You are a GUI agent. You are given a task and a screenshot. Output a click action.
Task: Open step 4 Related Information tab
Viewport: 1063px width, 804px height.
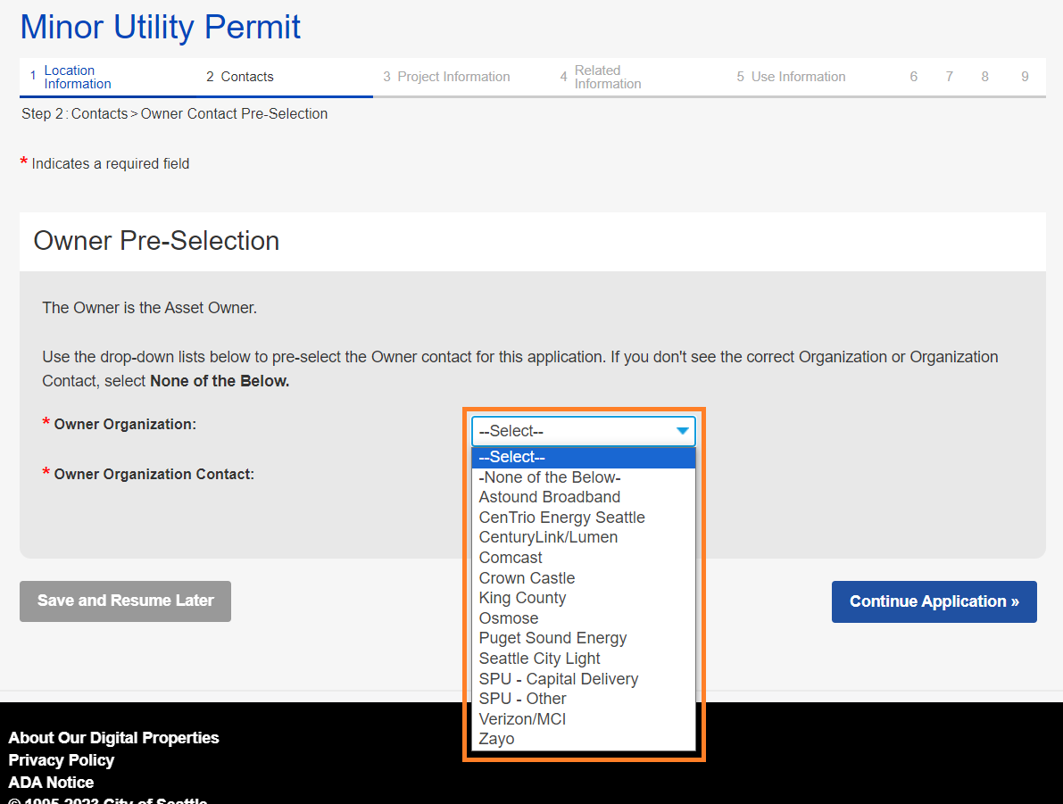point(607,78)
